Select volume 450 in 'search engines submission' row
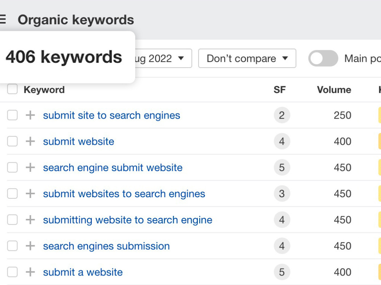This screenshot has width=381, height=285. tap(343, 246)
